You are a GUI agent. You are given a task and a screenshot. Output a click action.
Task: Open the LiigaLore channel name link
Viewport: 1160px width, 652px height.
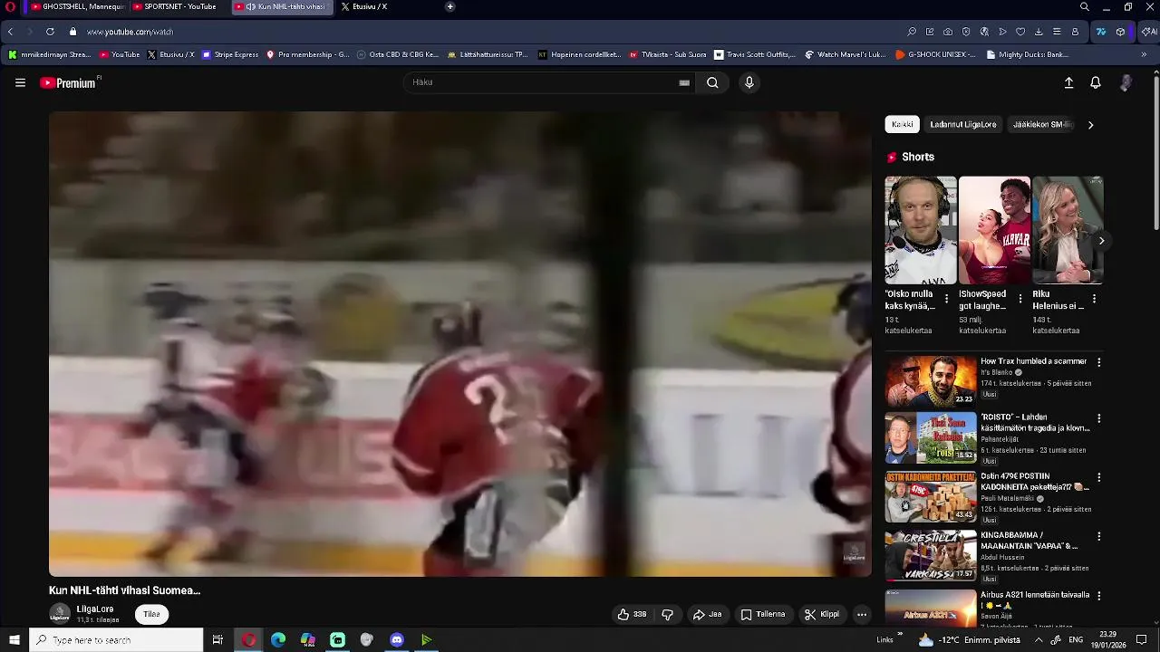(x=95, y=609)
